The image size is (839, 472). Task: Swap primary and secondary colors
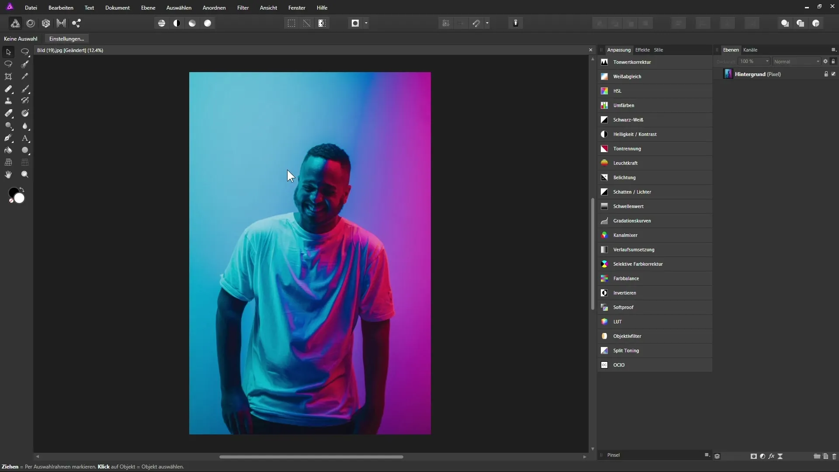coord(22,190)
